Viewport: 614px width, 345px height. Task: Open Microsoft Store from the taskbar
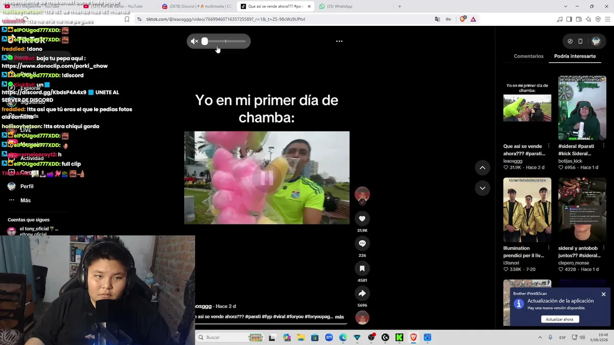pyautogui.click(x=315, y=337)
